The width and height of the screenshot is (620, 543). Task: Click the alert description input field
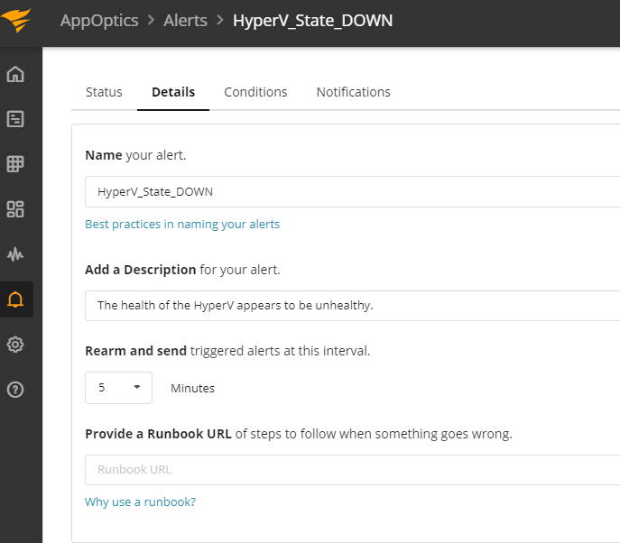[x=352, y=306]
